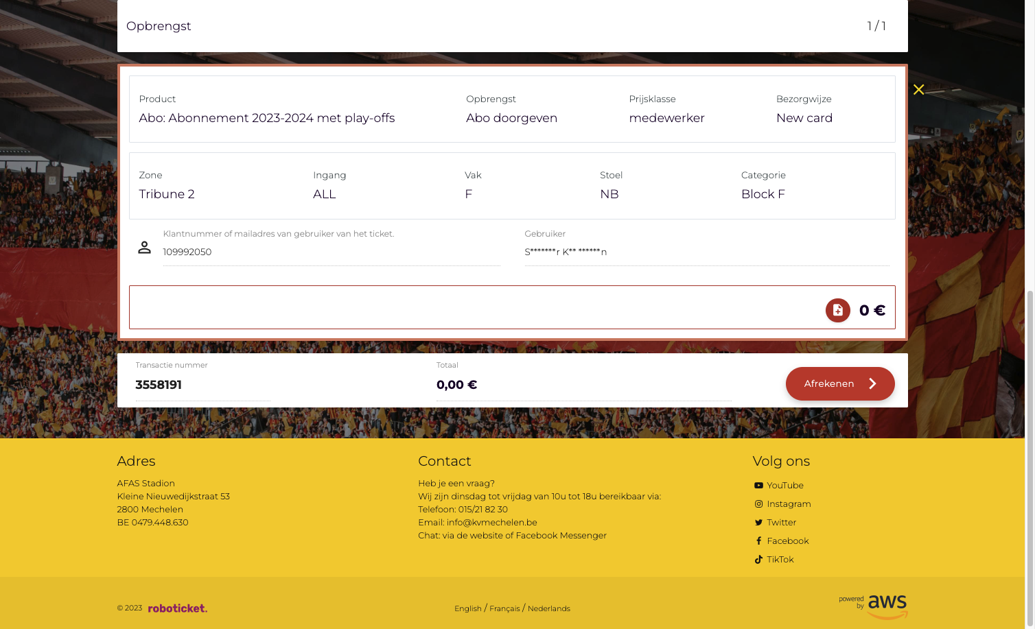Click New card delivery method value
This screenshot has width=1035, height=629.
(x=804, y=118)
